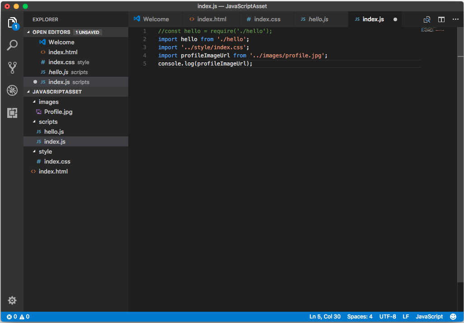Open root index.html in file tree
Image resolution: width=464 pixels, height=323 pixels.
76,172
